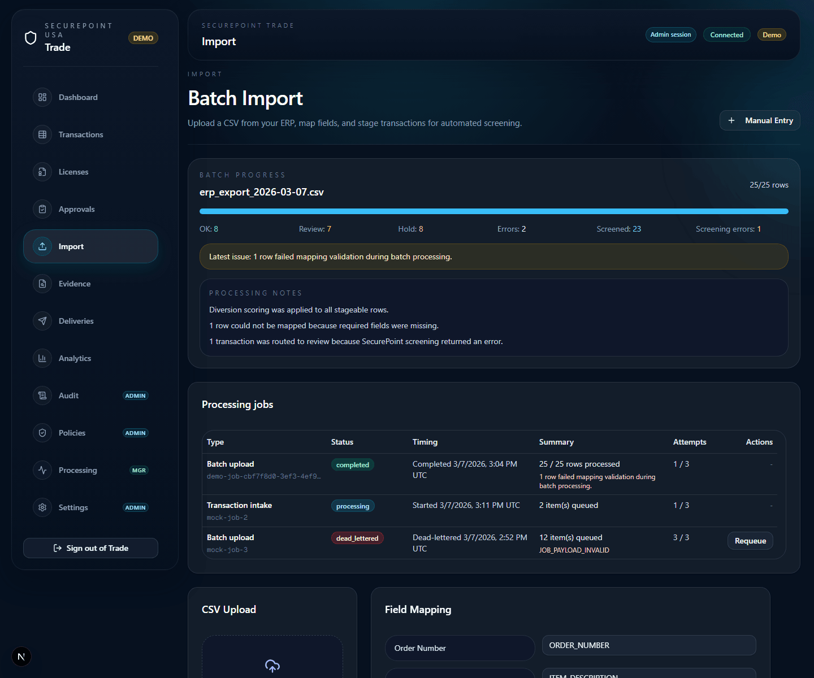
Task: Click the Latest issue warning banner
Action: tap(494, 257)
